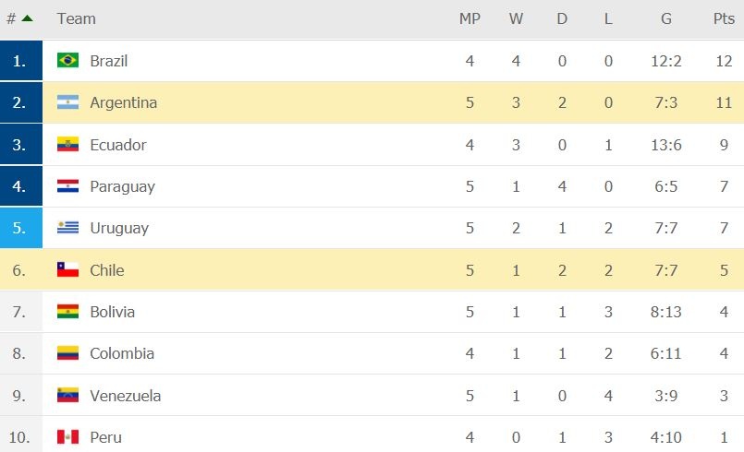Click the W wins column header
Image resolution: width=744 pixels, height=452 pixels.
(516, 18)
